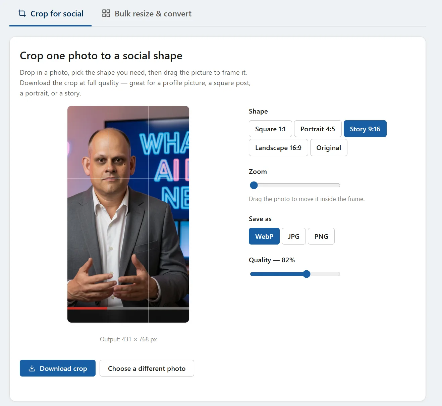Set save format to WebP
The image size is (442, 406).
[264, 236]
